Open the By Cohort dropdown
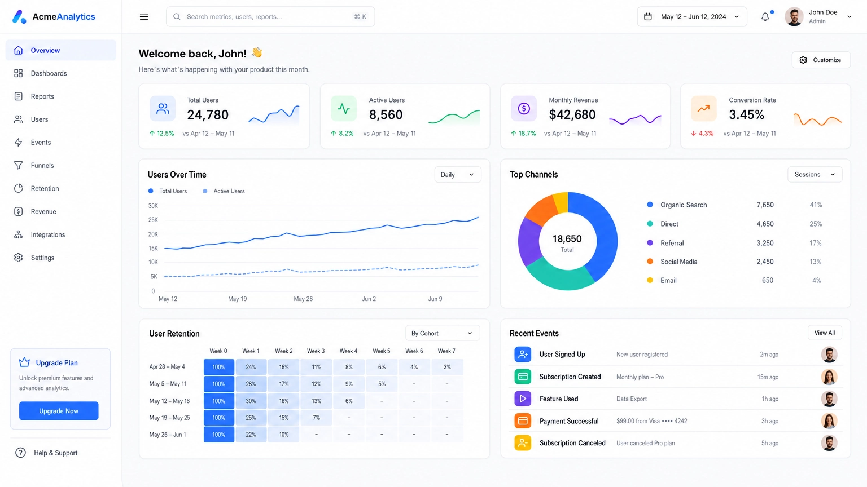The height and width of the screenshot is (487, 867). [x=443, y=333]
